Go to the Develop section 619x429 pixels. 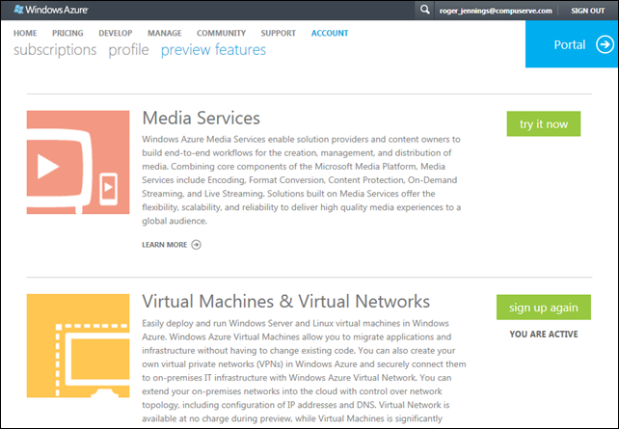click(116, 34)
